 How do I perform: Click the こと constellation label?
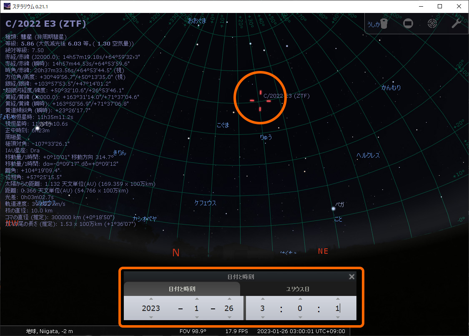(338, 219)
